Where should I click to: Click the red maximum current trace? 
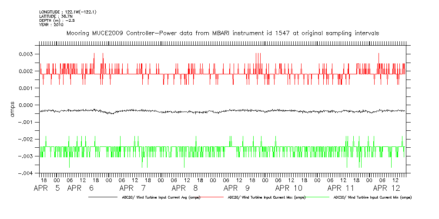point(218,74)
